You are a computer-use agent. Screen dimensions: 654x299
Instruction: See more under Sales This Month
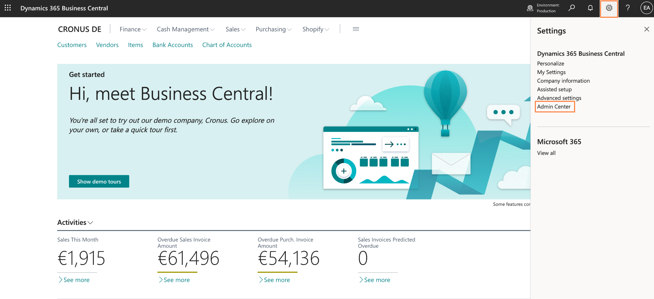pyautogui.click(x=73, y=280)
